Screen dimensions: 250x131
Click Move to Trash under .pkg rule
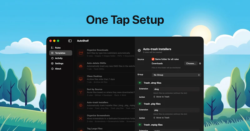(161, 118)
